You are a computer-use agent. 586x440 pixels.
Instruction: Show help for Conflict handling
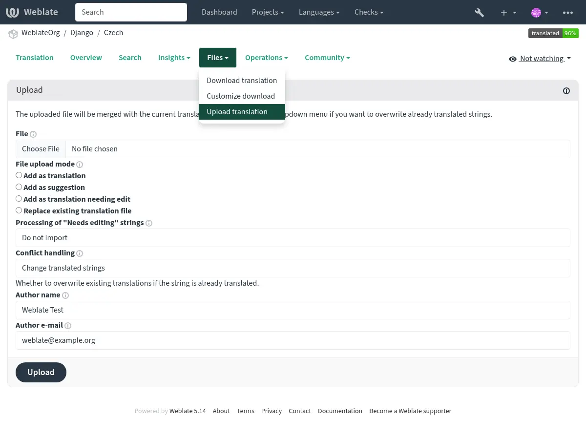(80, 253)
